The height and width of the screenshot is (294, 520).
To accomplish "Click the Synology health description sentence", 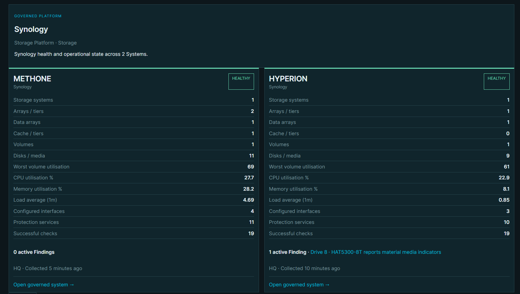I will coord(81,54).
